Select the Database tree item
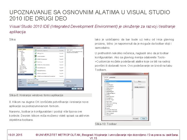 [21, 70]
